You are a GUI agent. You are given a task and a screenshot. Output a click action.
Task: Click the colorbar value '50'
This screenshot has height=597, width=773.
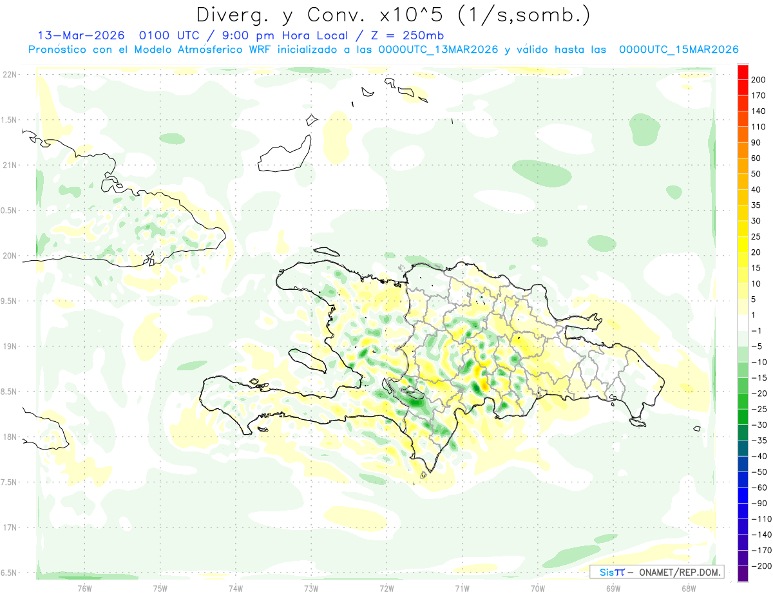[x=755, y=174]
